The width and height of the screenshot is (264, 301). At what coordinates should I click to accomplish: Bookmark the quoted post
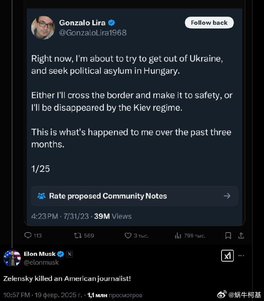[228, 236]
